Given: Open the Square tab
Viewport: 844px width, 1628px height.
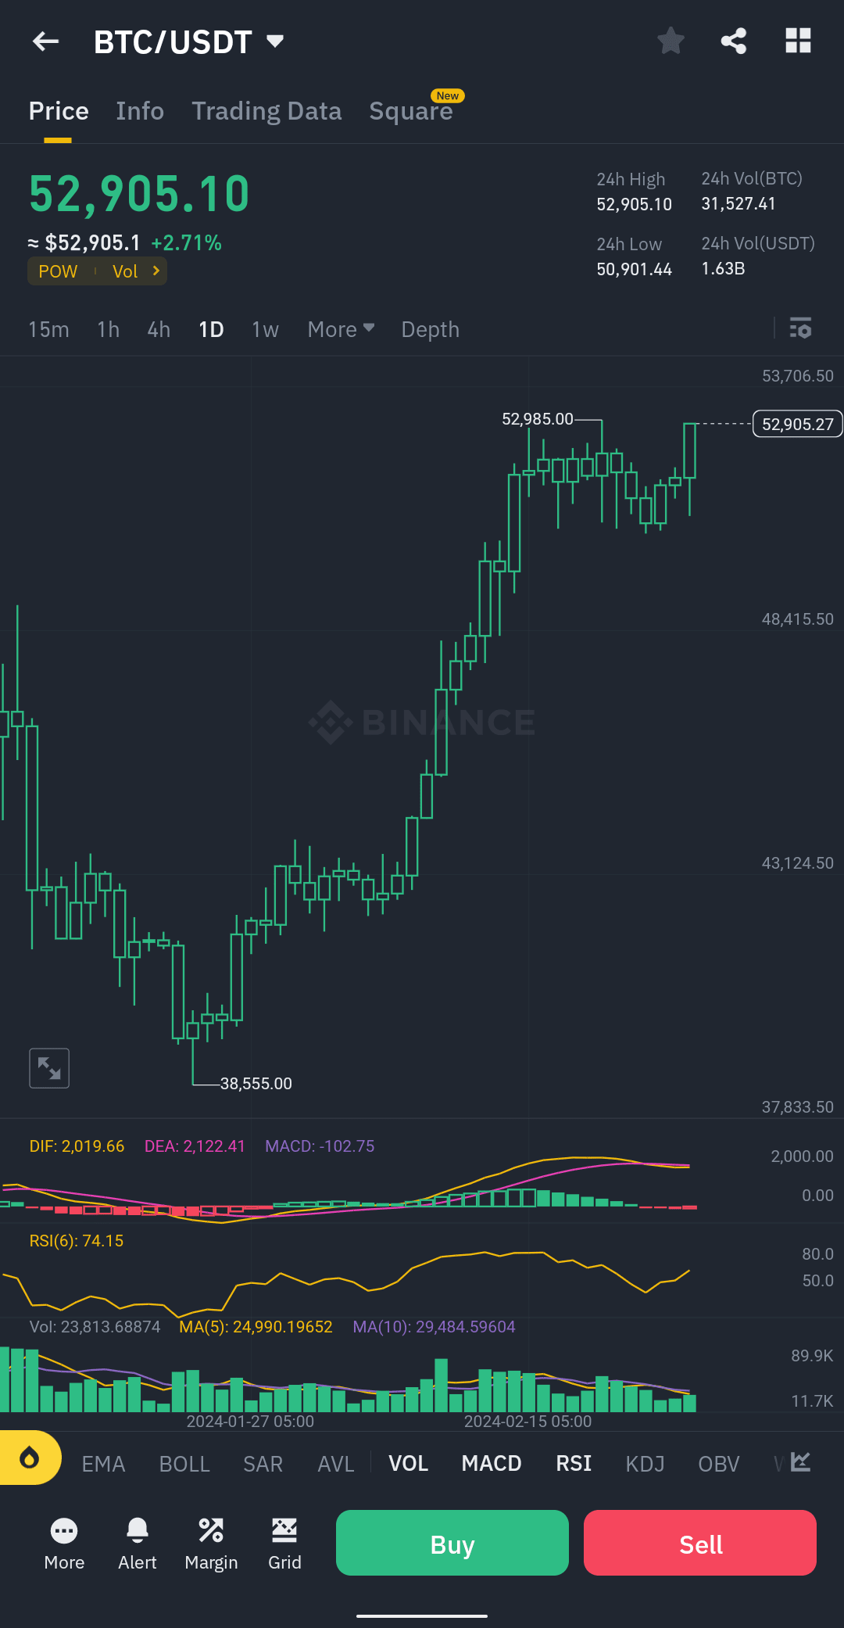Looking at the screenshot, I should (x=412, y=111).
